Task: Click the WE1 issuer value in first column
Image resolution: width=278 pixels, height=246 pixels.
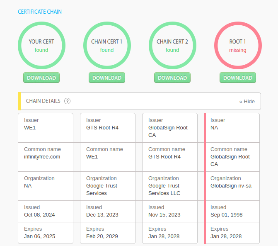Action: tap(30, 128)
